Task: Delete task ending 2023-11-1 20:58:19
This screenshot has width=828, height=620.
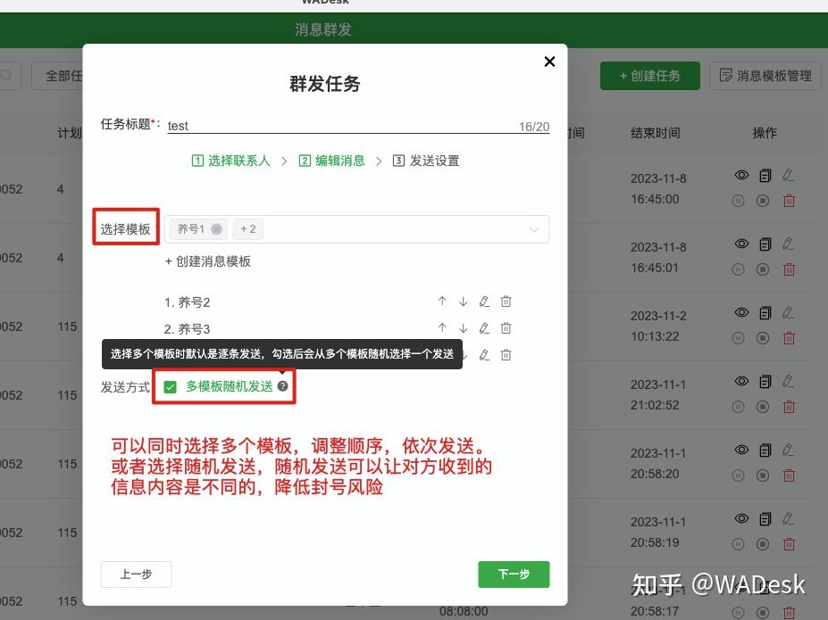Action: tap(789, 544)
